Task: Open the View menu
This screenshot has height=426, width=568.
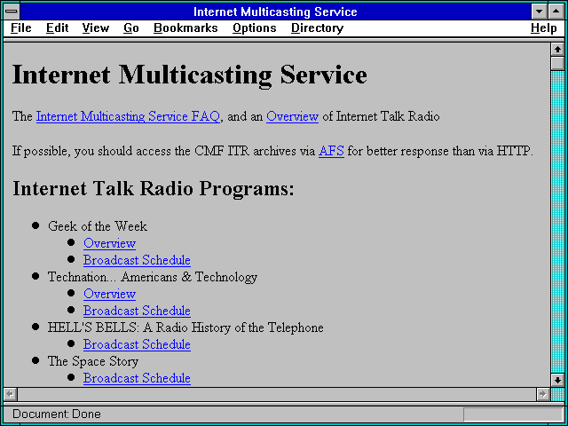Action: point(96,28)
